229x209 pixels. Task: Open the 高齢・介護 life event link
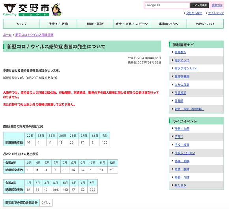(x=182, y=177)
